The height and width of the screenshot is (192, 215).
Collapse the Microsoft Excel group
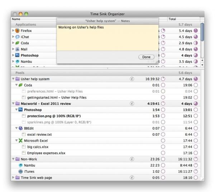point(16,140)
